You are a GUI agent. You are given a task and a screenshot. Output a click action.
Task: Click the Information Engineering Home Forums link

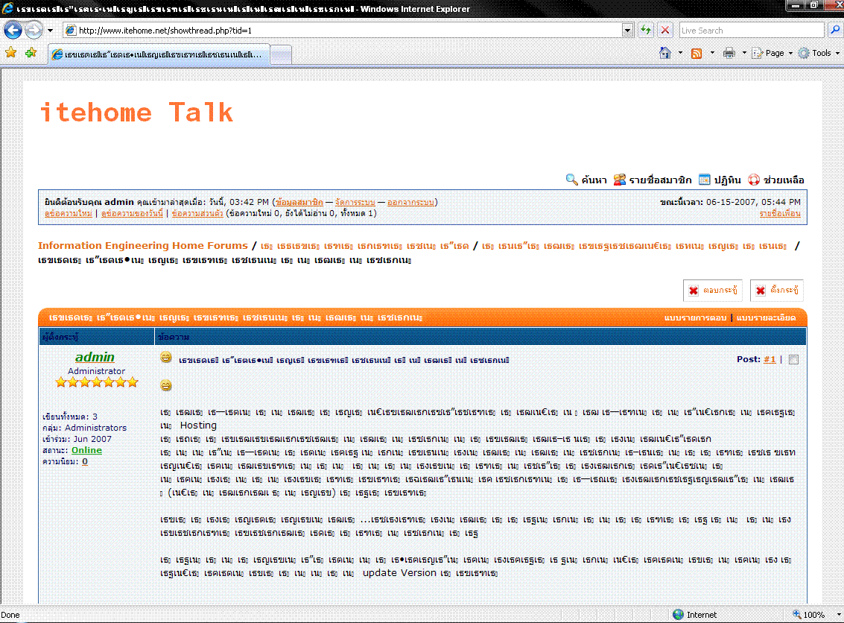[x=142, y=245]
